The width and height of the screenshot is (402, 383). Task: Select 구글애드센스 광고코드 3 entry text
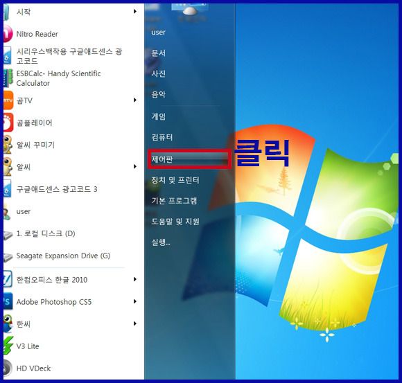[x=57, y=189]
